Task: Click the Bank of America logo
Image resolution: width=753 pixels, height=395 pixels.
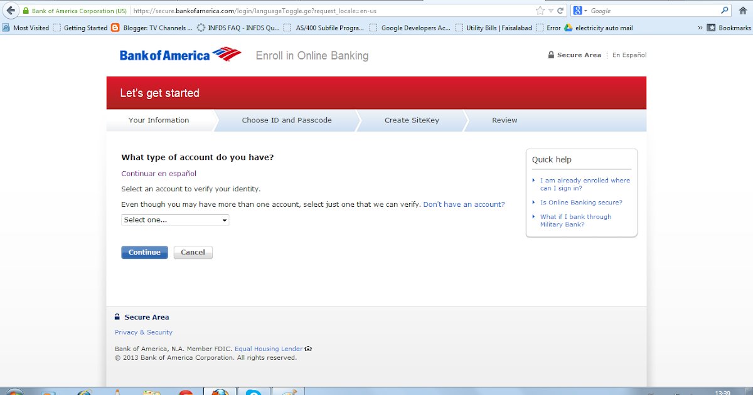Action: [180, 55]
